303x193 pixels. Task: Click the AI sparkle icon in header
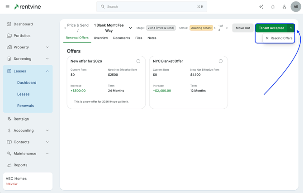261,7
